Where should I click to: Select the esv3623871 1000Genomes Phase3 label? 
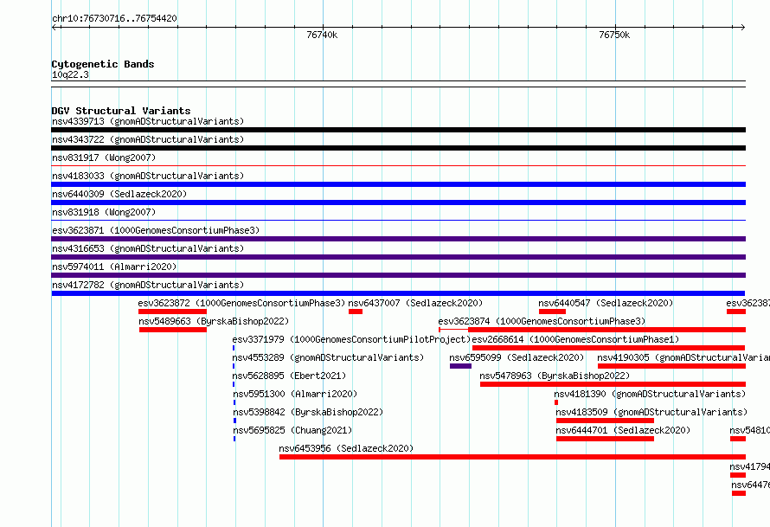(156, 230)
